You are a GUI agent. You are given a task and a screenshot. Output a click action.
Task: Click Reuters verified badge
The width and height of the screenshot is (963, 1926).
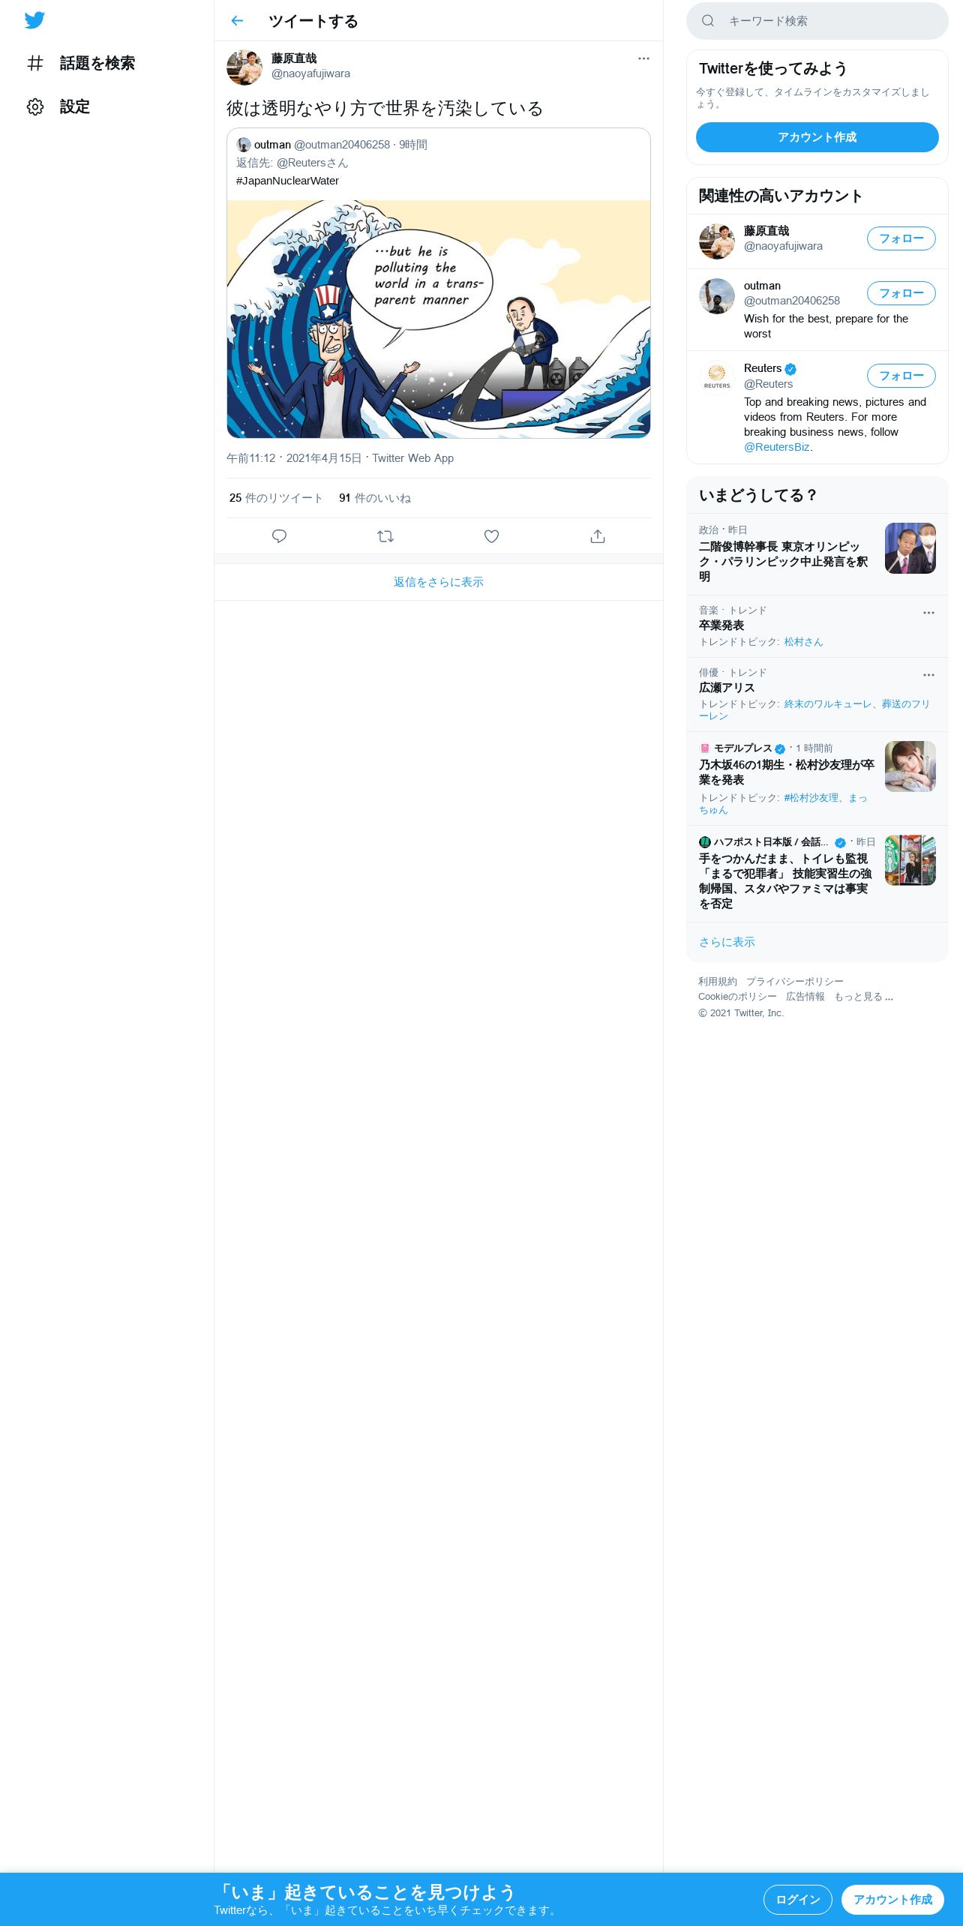tap(790, 369)
